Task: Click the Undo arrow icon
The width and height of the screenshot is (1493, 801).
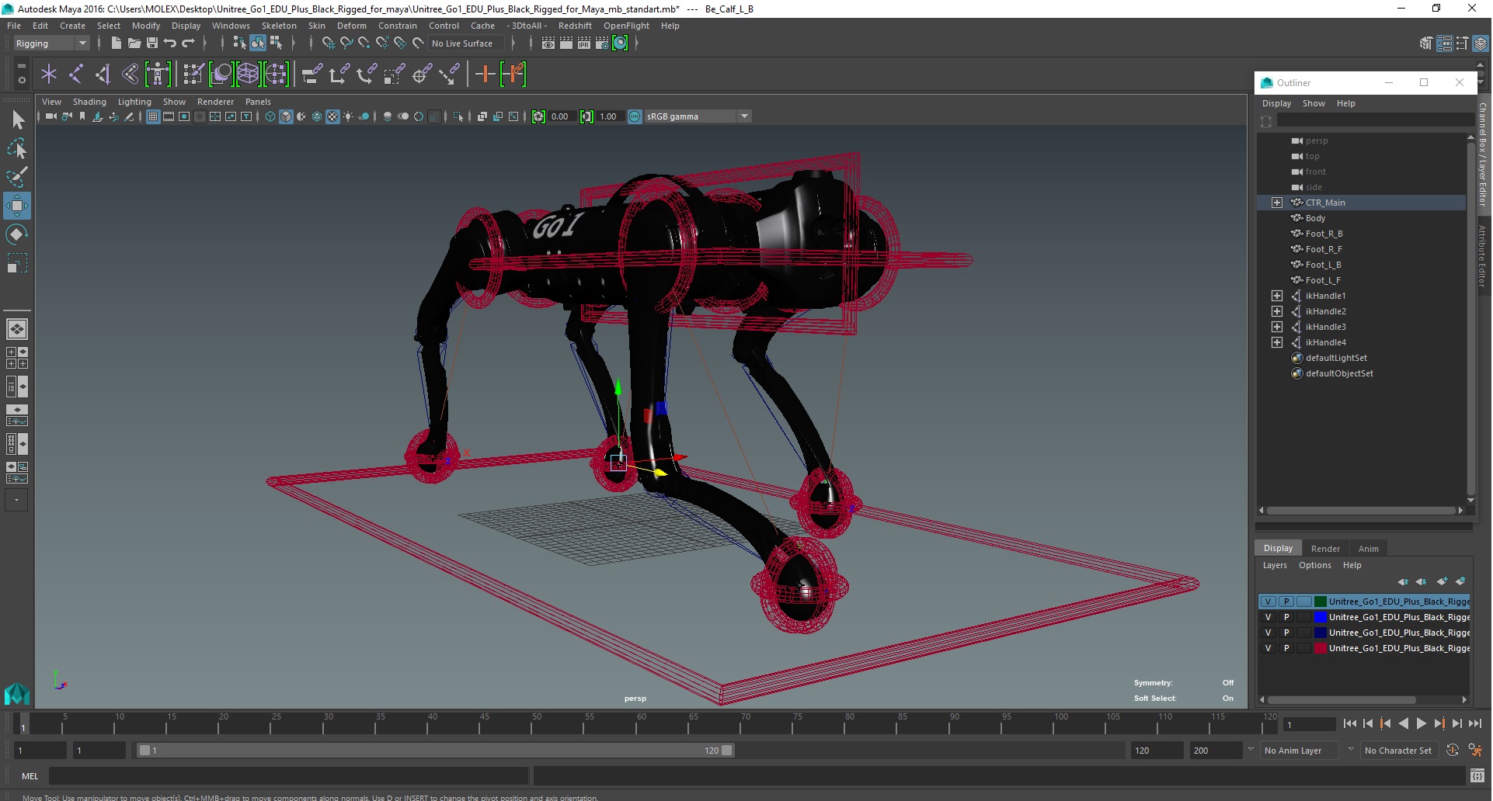Action: pyautogui.click(x=170, y=43)
